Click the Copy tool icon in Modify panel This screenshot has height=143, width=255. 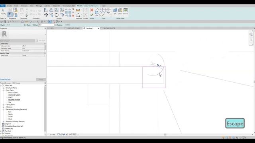click(x=51, y=15)
